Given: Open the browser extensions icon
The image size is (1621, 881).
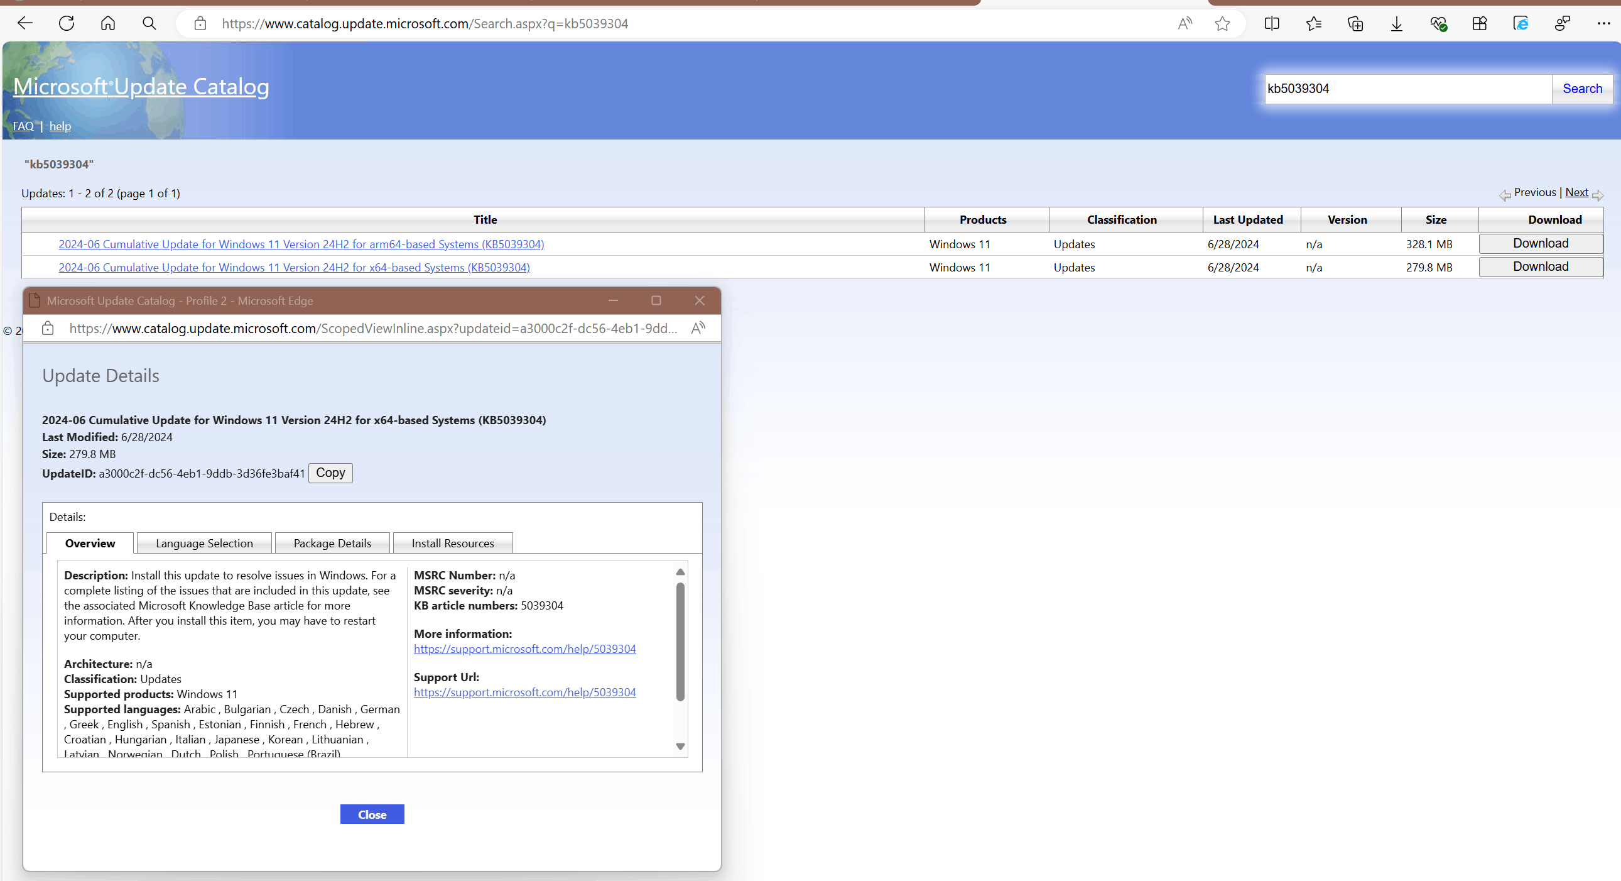Looking at the screenshot, I should pyautogui.click(x=1480, y=23).
